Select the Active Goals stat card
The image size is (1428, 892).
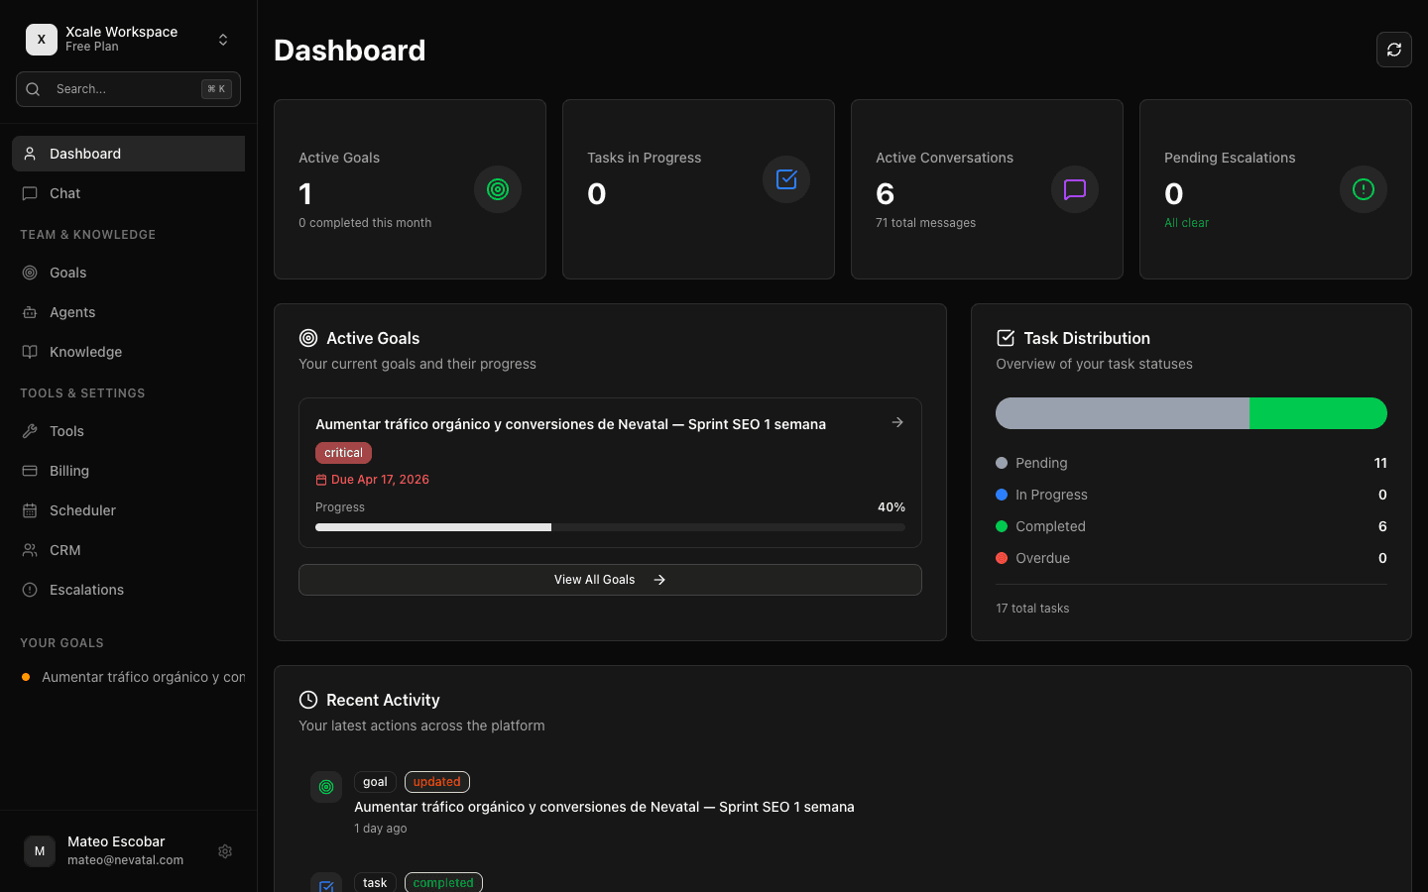(x=410, y=188)
